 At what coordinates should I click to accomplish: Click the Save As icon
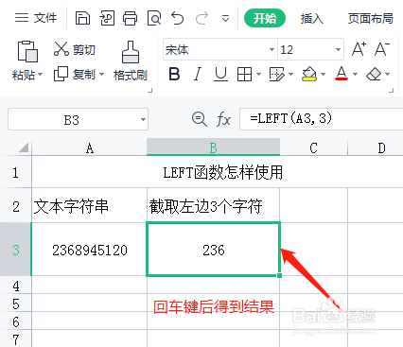click(107, 18)
